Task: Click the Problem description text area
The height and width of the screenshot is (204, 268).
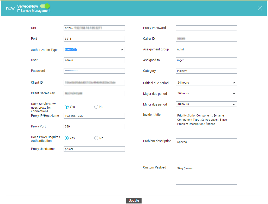Action: click(x=206, y=148)
